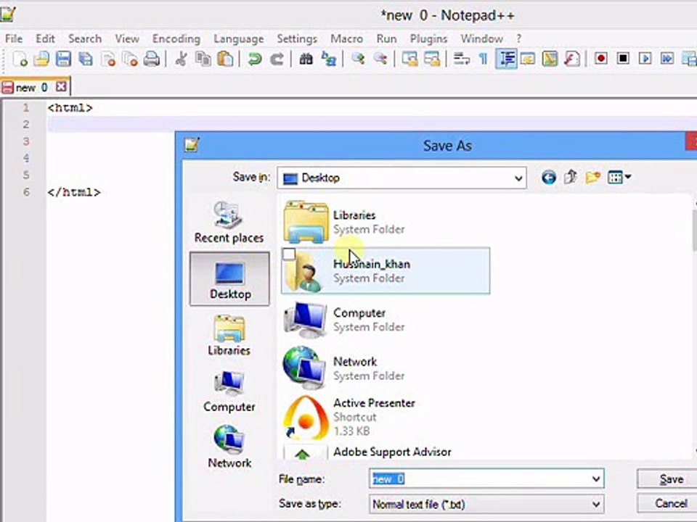Click the Save file toolbar icon
Image resolution: width=697 pixels, height=522 pixels.
(63, 59)
